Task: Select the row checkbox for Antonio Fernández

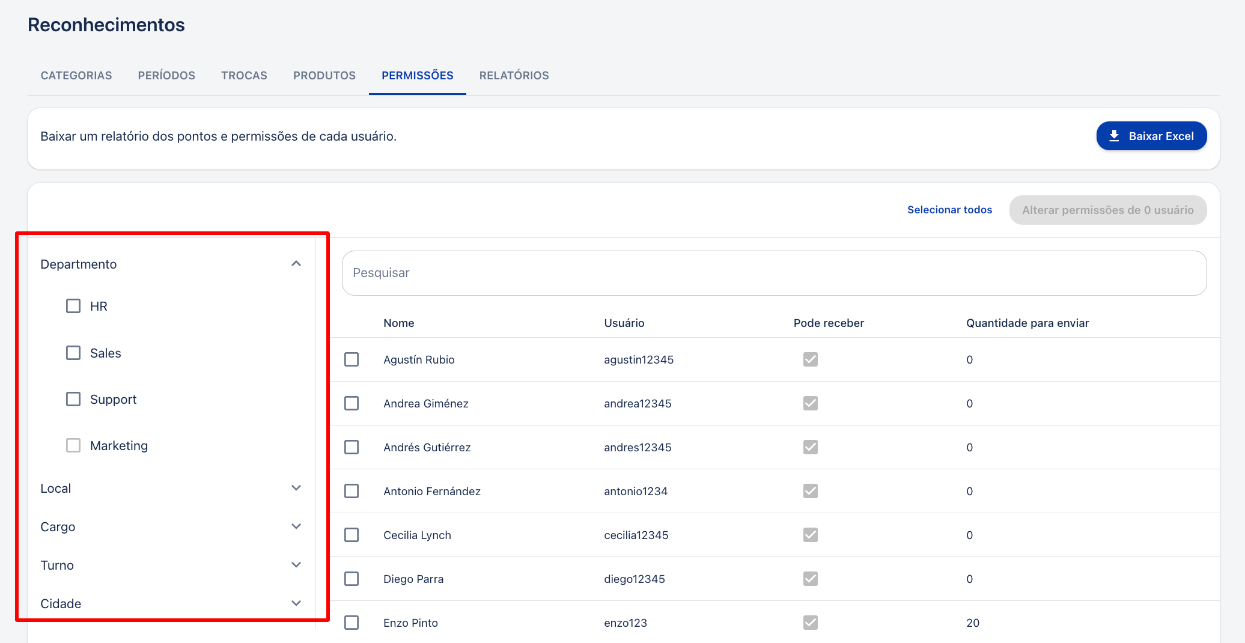Action: tap(352, 491)
